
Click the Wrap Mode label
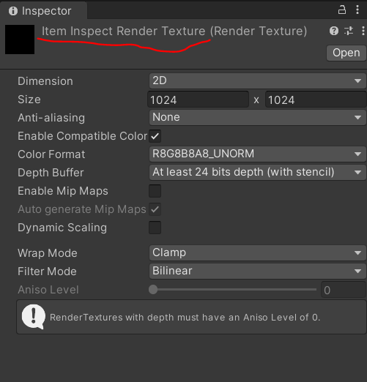tap(48, 253)
